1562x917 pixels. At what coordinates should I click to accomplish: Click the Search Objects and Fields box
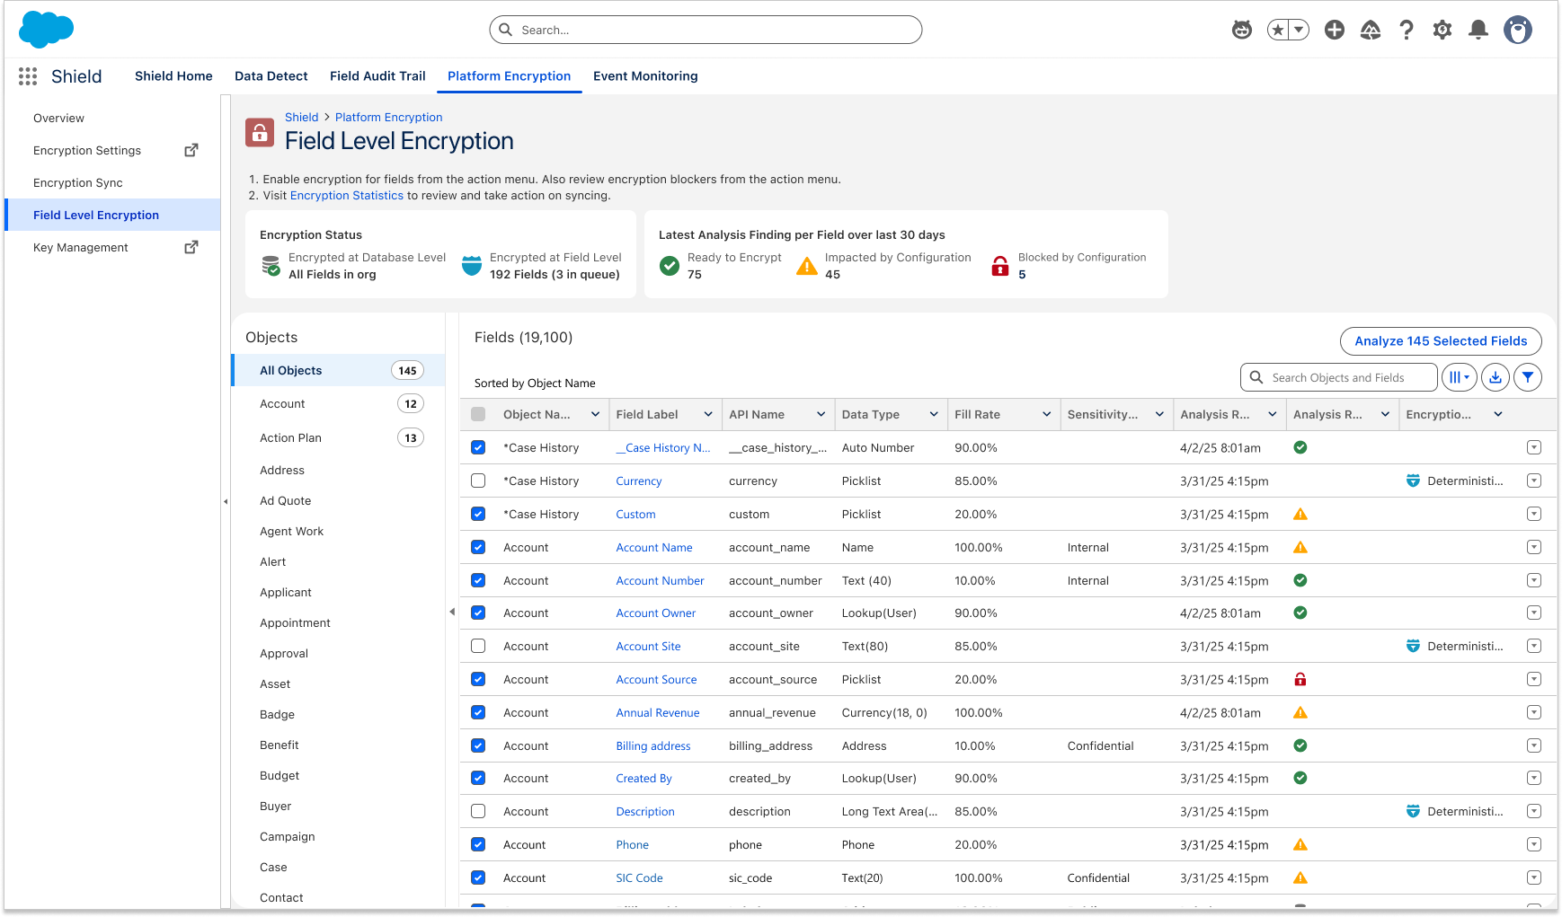click(1339, 377)
